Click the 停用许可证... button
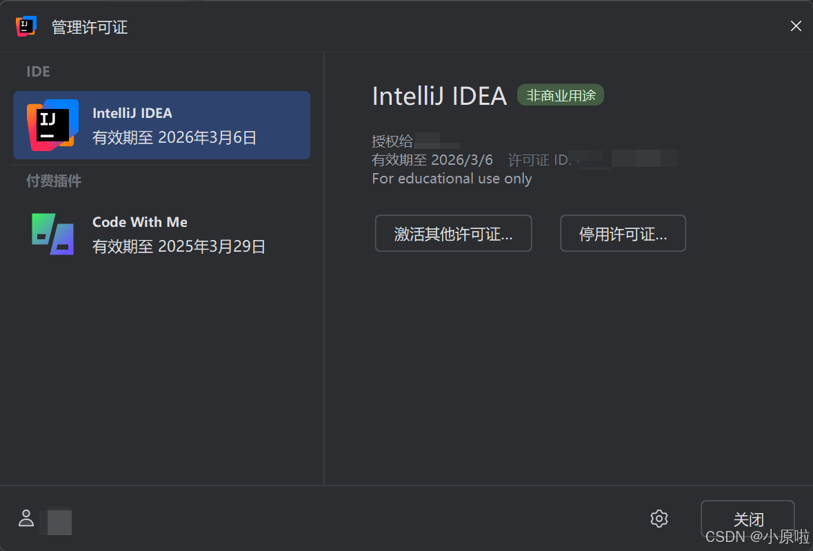 pos(623,234)
